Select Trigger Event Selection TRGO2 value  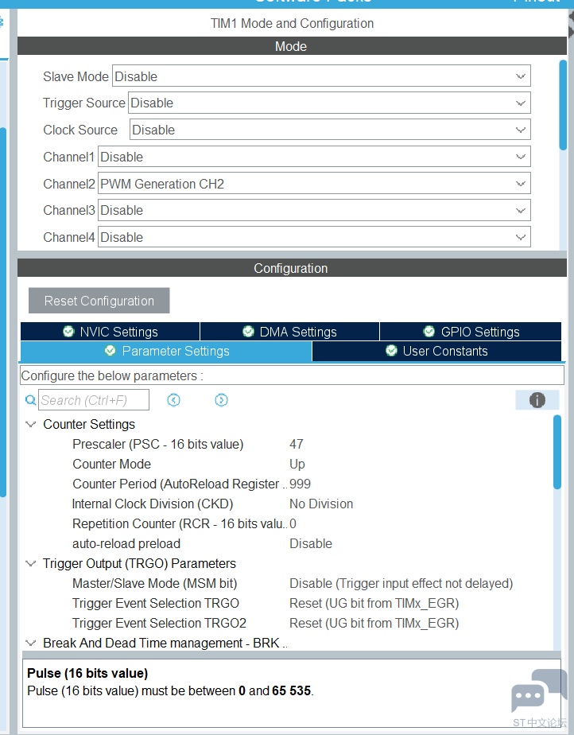(374, 624)
